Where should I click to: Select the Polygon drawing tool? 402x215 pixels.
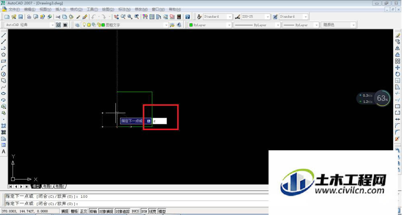pos(4,55)
